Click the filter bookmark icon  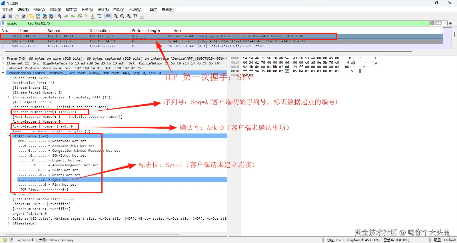(3, 23)
